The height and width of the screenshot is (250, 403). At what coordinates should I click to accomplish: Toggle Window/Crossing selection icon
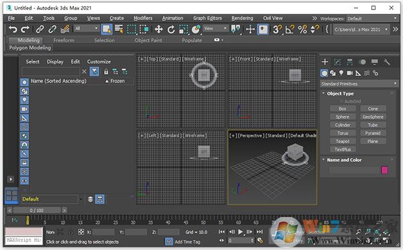point(144,30)
